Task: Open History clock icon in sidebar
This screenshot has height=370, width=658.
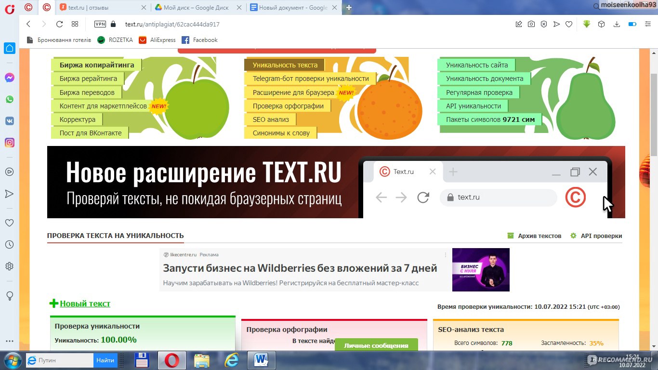Action: tap(9, 245)
